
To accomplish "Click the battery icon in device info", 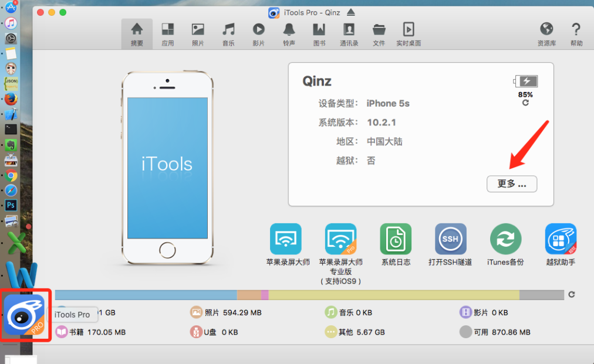I will [x=526, y=81].
